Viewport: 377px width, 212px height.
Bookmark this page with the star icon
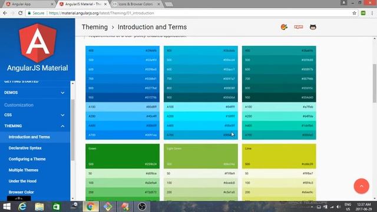coord(354,13)
